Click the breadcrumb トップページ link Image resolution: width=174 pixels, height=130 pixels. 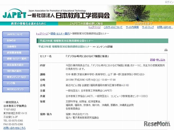[x=42, y=34]
